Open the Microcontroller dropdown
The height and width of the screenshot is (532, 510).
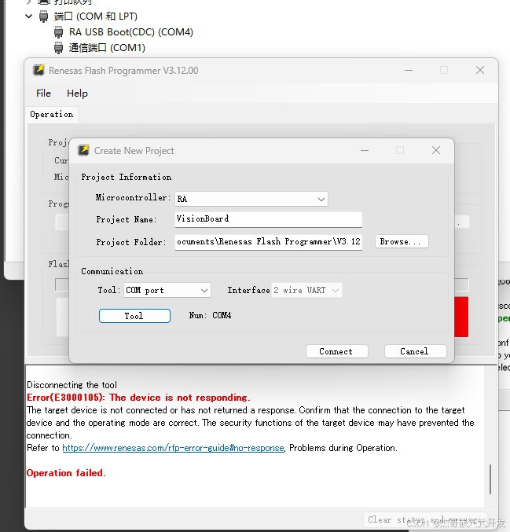click(251, 199)
